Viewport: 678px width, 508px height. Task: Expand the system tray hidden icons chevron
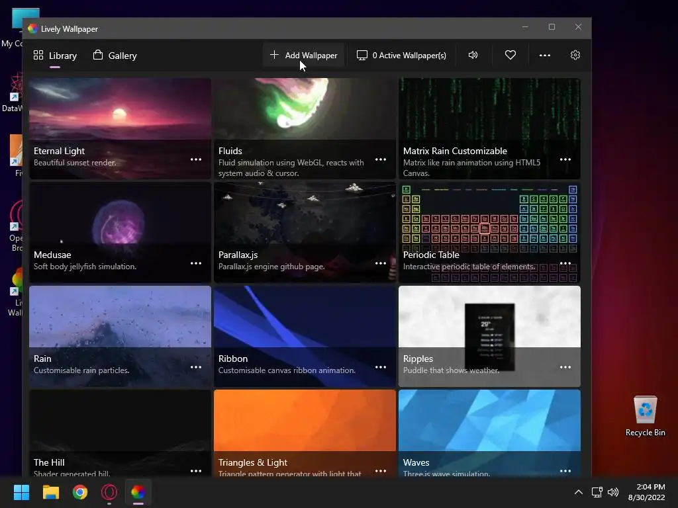578,492
